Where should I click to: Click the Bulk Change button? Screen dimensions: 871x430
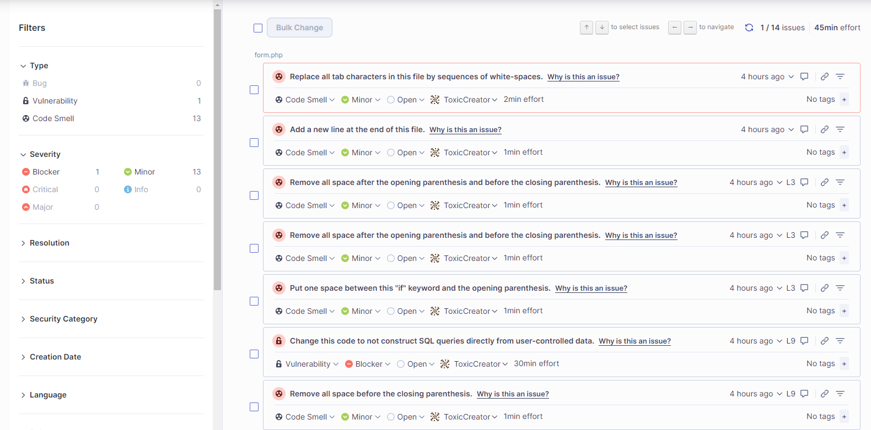[x=299, y=28]
